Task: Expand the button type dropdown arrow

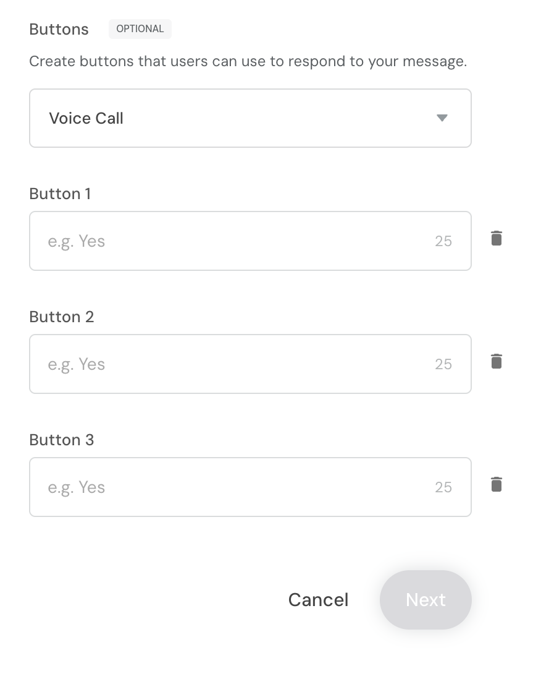Action: (442, 118)
